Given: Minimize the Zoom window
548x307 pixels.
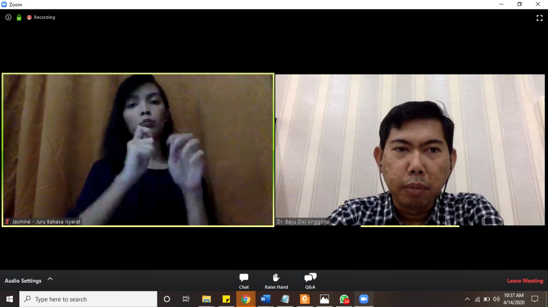Looking at the screenshot, I should pyautogui.click(x=501, y=4).
